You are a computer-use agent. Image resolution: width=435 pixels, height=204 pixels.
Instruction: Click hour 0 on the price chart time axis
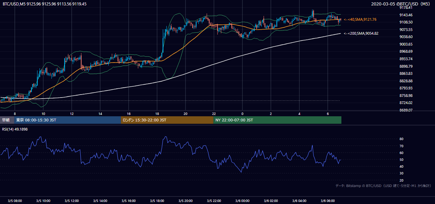[242, 114]
